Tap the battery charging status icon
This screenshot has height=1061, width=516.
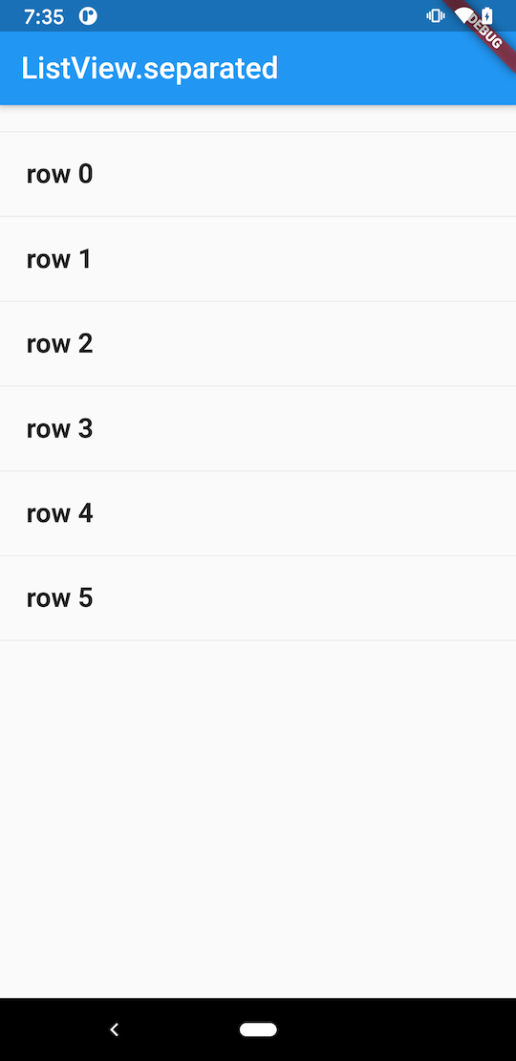pyautogui.click(x=487, y=15)
